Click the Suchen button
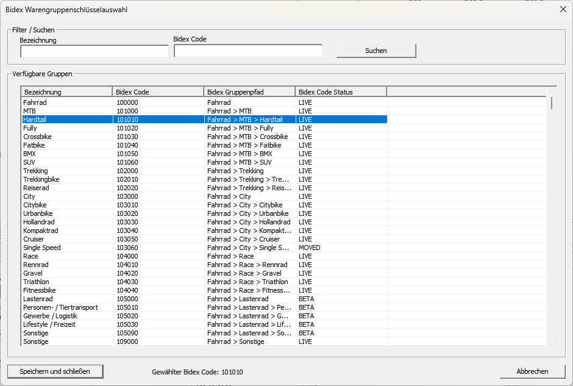Screen dimensions: 573x386 [375, 51]
